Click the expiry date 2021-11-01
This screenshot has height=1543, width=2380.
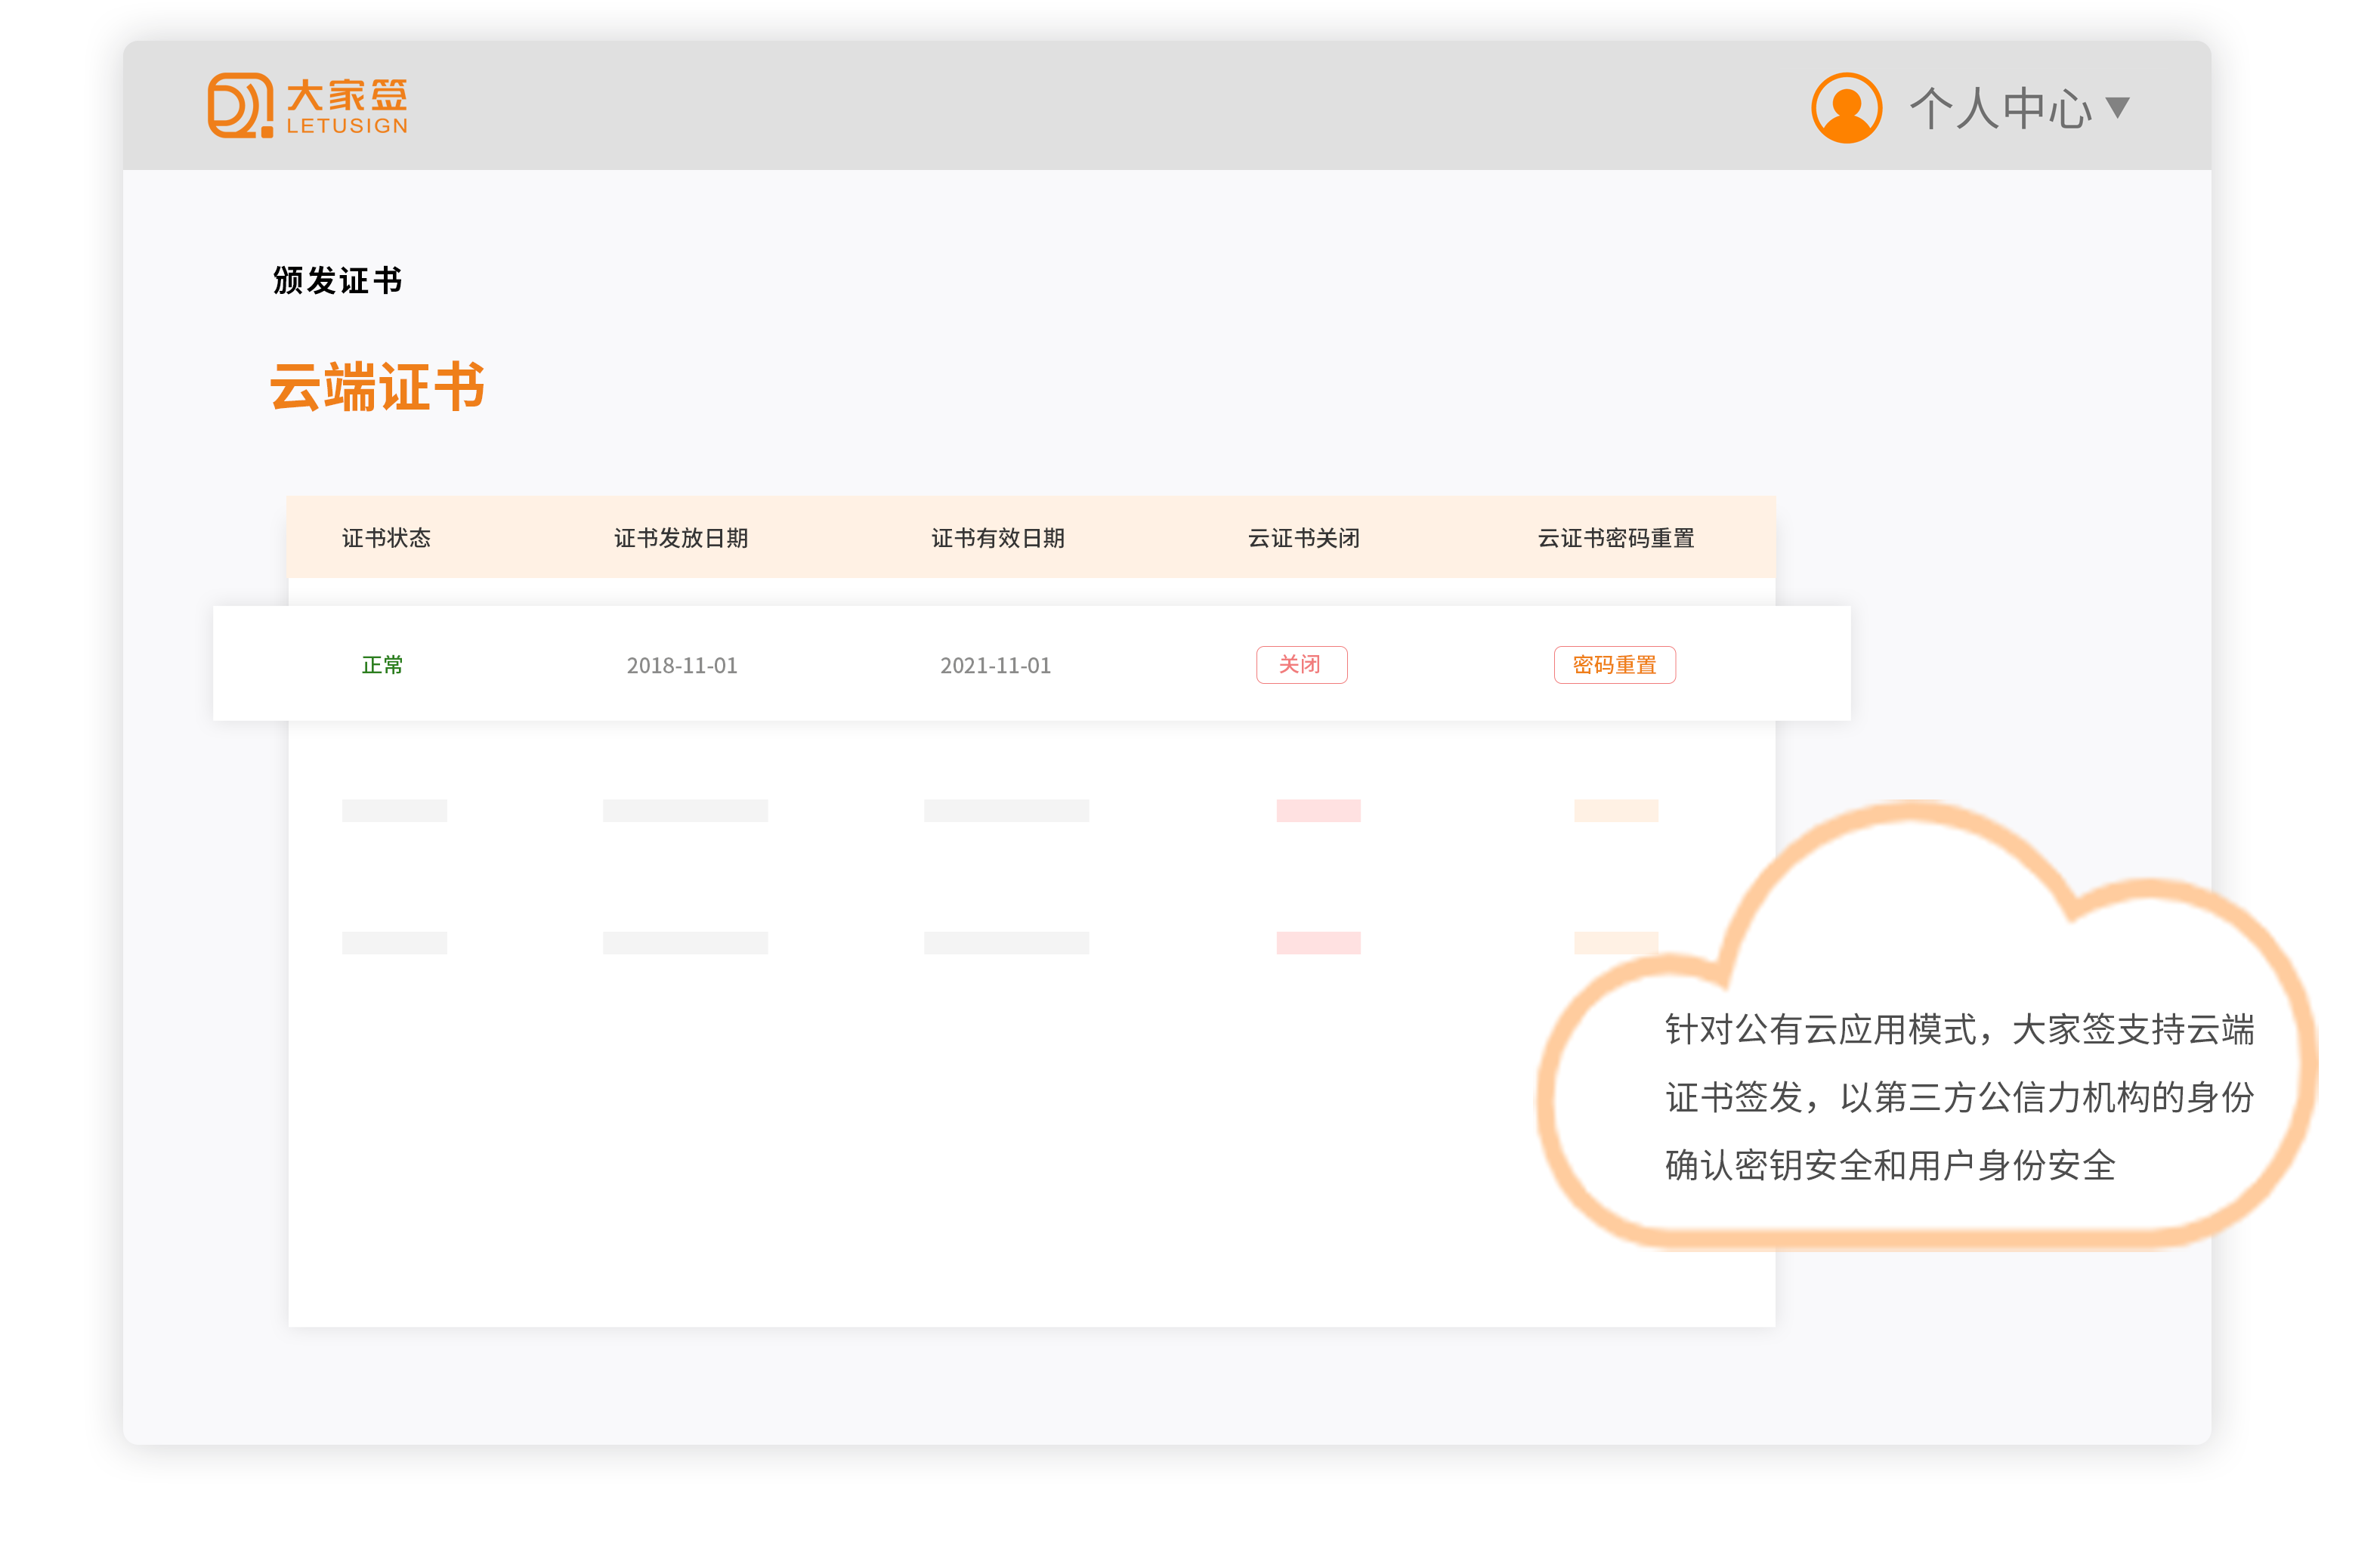click(995, 665)
